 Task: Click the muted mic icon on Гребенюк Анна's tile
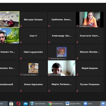49,26
